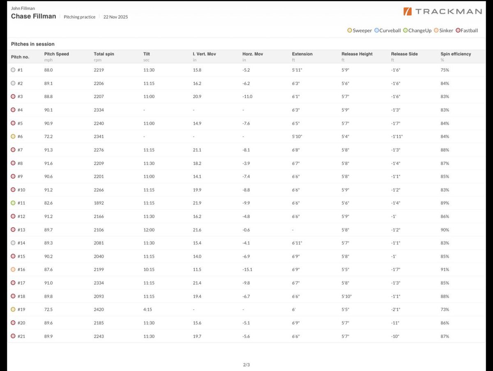
Task: Click the gray marker beside pitch #14
Action: click(13, 243)
